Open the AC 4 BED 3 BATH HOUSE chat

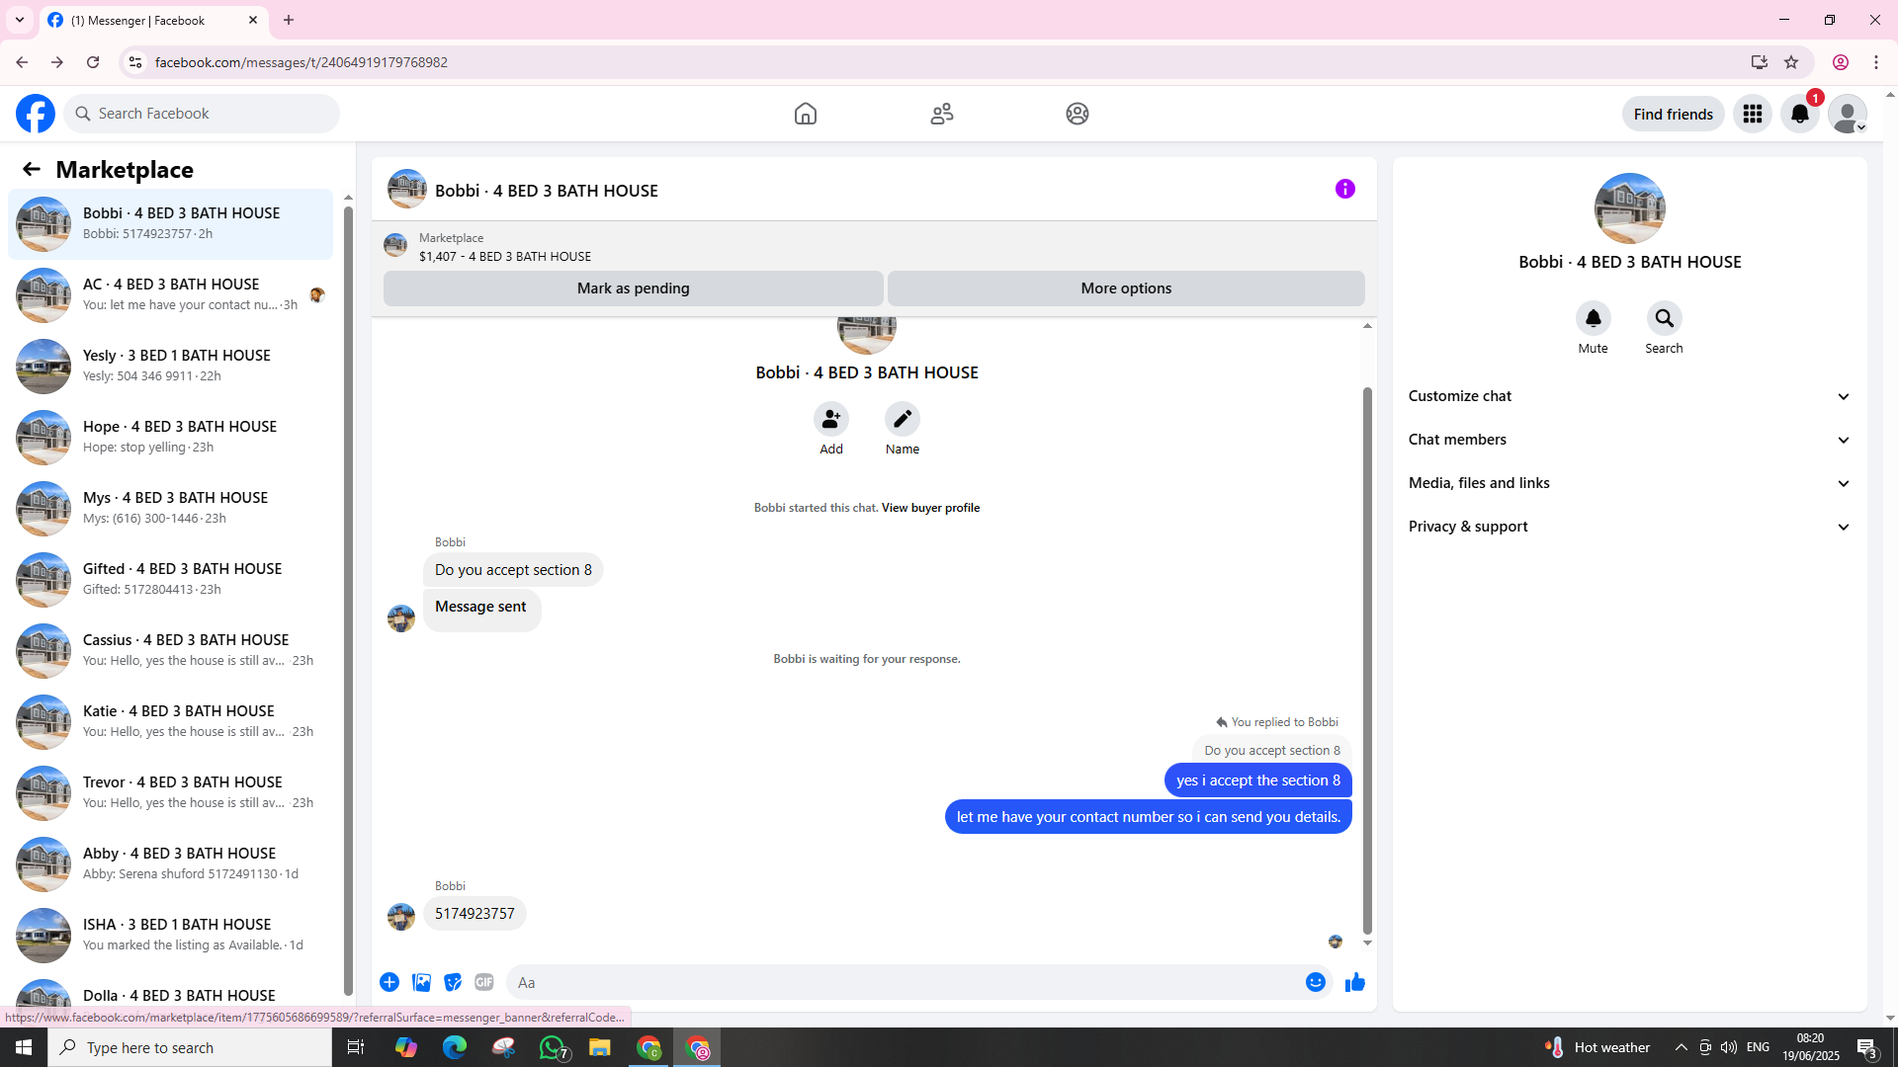click(x=170, y=294)
